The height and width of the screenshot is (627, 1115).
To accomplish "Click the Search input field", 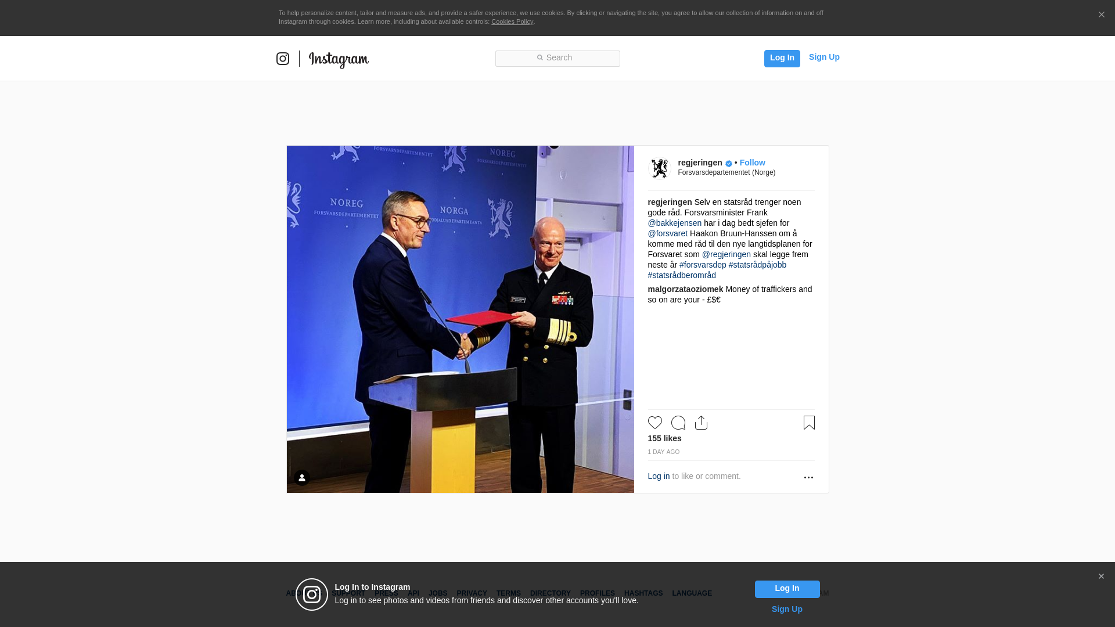I will (557, 59).
